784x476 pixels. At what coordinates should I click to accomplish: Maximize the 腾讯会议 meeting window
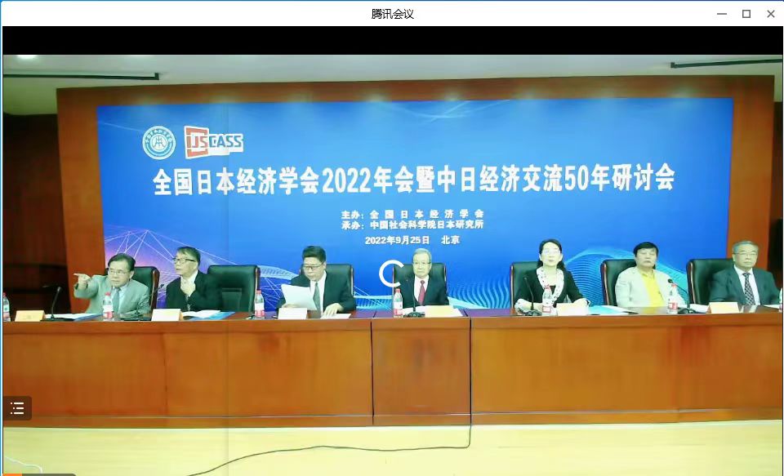pos(746,13)
